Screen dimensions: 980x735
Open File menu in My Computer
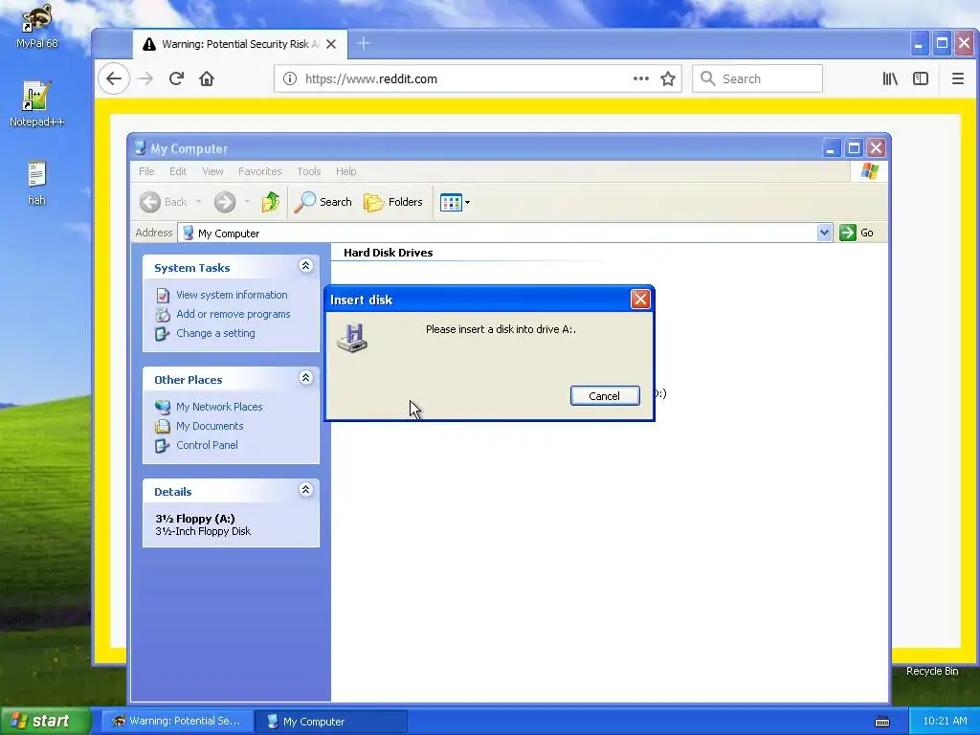146,171
